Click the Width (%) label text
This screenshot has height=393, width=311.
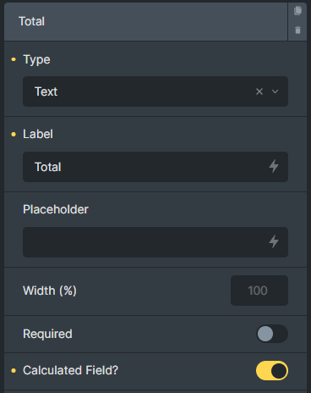(x=50, y=291)
